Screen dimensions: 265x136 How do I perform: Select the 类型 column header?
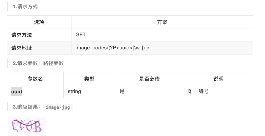point(89,79)
